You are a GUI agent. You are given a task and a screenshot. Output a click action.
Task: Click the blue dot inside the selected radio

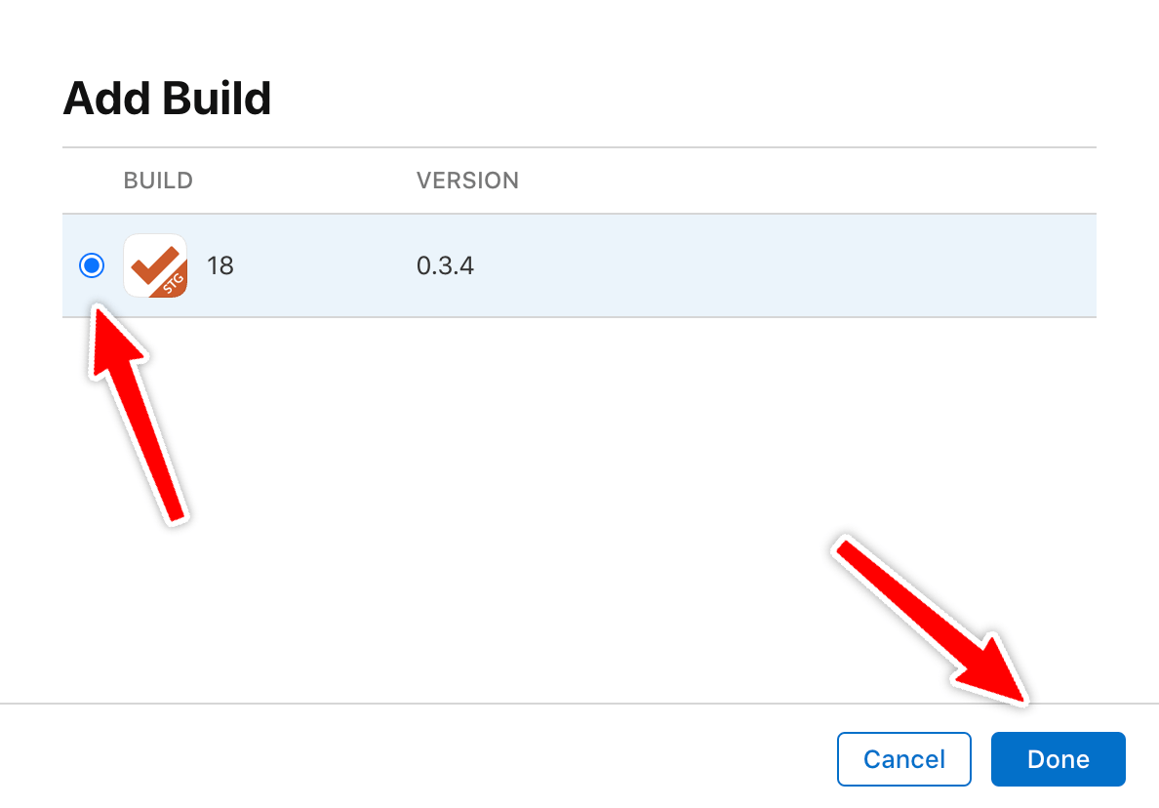tap(92, 265)
